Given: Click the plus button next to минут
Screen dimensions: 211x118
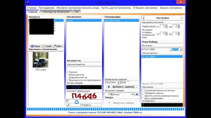Looking at the screenshot, I should 137,94.
